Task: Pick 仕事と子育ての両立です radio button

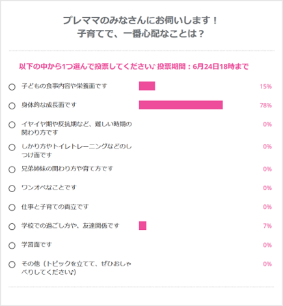Action: (x=12, y=207)
